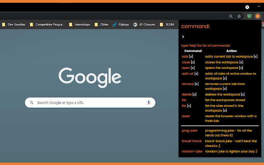Click the 'delete [x]' command
The image size is (264, 165).
tap(189, 94)
